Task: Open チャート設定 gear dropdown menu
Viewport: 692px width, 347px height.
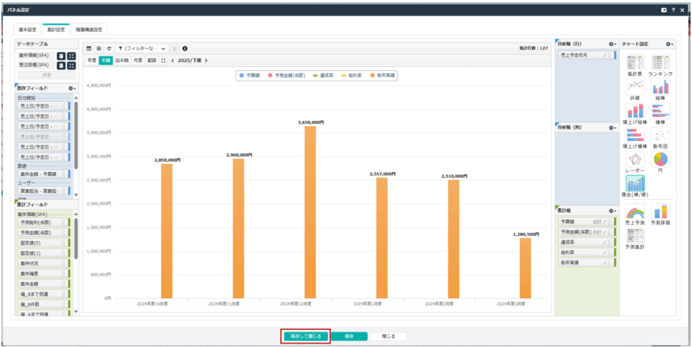Action: click(669, 44)
